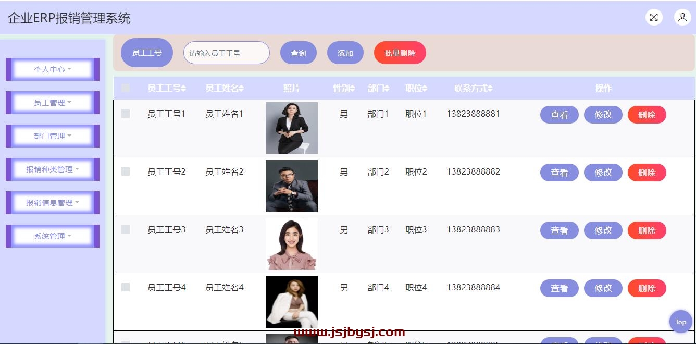Screen dimensions: 696x344
Task: Select checkbox for 员工工号1 row
Action: point(126,114)
